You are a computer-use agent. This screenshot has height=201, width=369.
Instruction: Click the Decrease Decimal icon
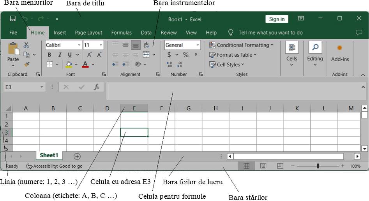(179, 64)
